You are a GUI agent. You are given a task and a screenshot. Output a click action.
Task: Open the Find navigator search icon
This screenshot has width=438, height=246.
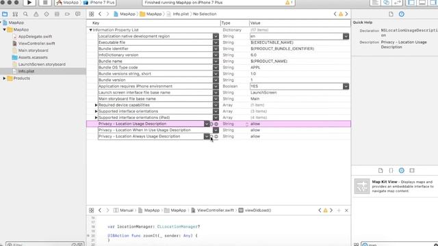[x=25, y=14]
